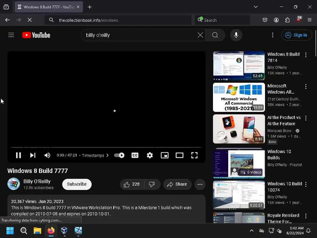Mute the video volume

click(47, 155)
